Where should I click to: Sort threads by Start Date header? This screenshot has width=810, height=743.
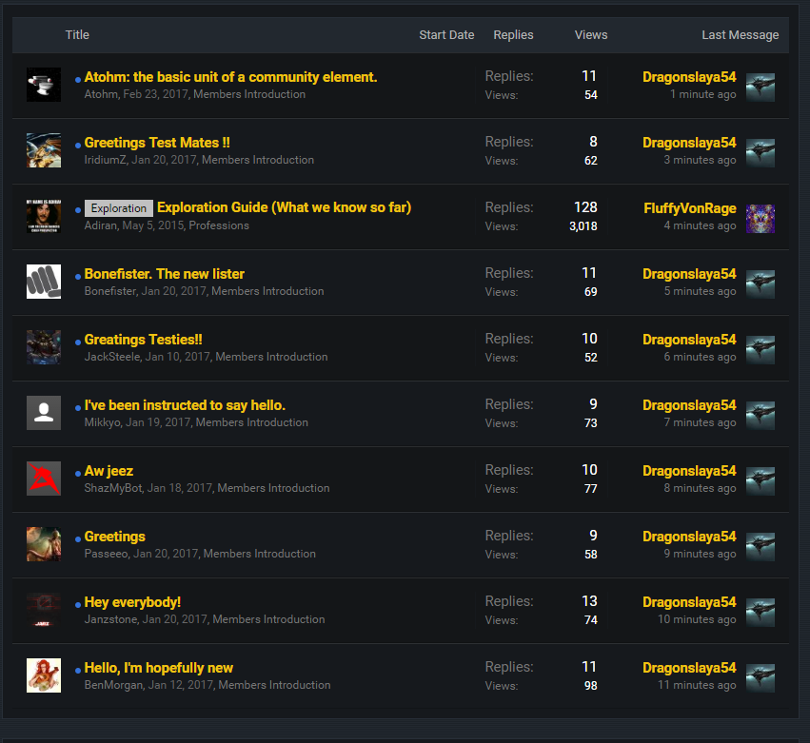point(446,35)
